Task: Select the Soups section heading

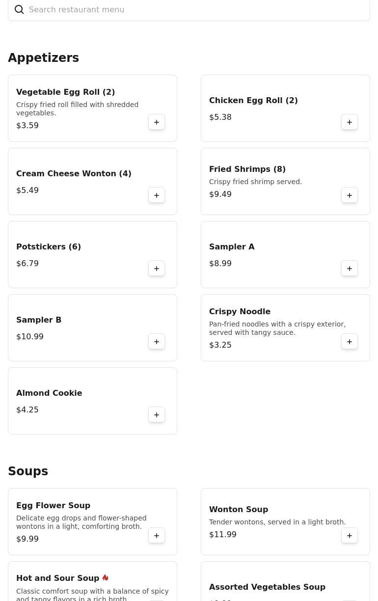Action: pos(28,471)
